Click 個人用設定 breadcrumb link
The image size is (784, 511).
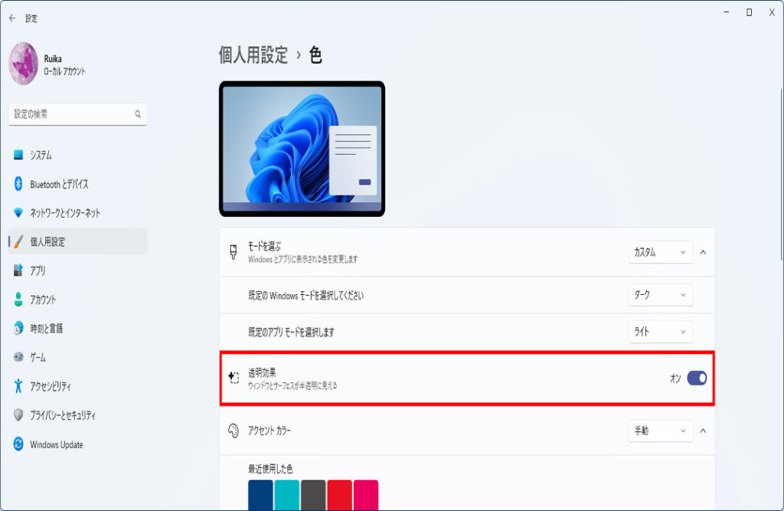(x=253, y=54)
